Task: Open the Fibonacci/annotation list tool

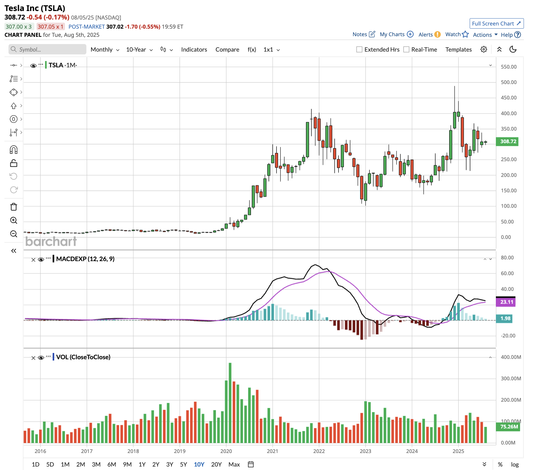Action: coord(14,79)
